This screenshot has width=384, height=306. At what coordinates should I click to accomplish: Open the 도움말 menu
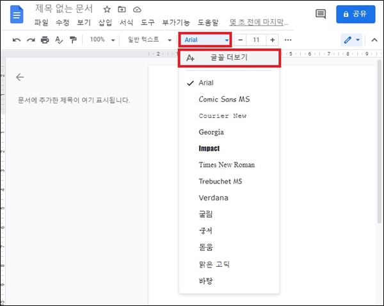(x=208, y=22)
